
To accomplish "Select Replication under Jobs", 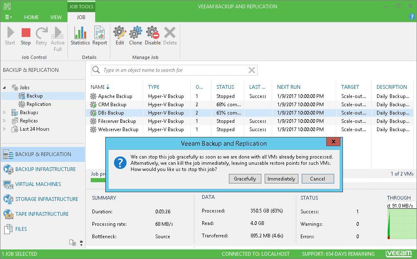I will (39, 104).
